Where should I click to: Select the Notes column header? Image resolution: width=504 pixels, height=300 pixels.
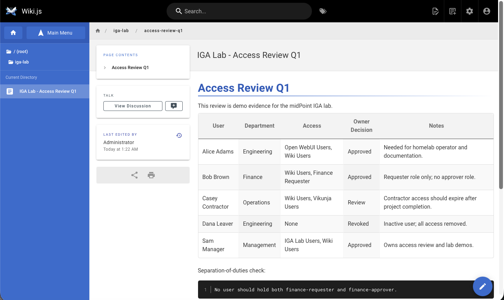pyautogui.click(x=437, y=126)
